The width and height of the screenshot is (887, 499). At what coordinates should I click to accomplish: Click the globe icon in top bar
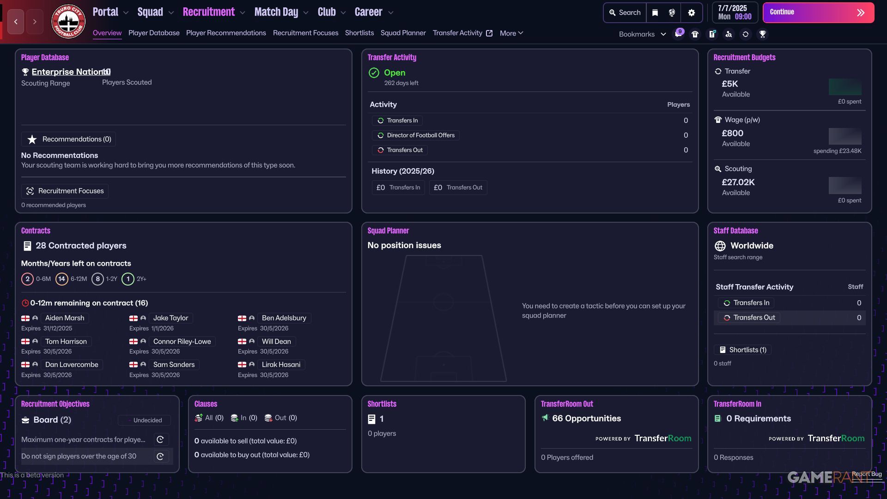[x=672, y=12]
